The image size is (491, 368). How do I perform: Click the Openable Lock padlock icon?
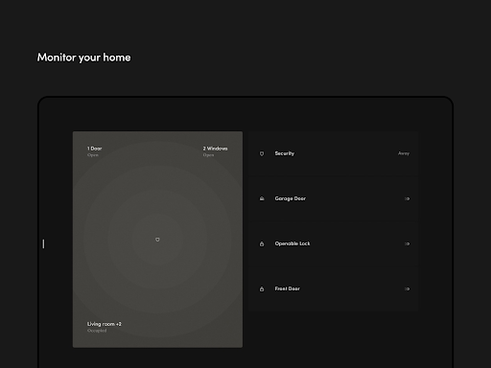click(262, 244)
